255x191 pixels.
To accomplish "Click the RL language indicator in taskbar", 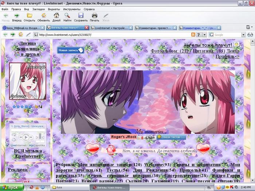I will [209, 187].
